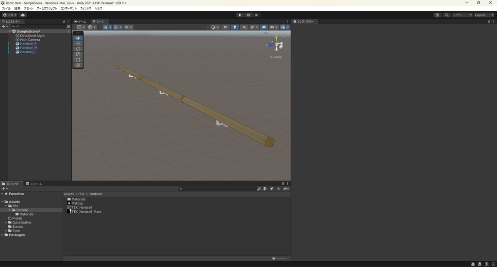The height and width of the screenshot is (267, 497).
Task: Open Hierarchy panel kebab menu
Action: (68, 21)
